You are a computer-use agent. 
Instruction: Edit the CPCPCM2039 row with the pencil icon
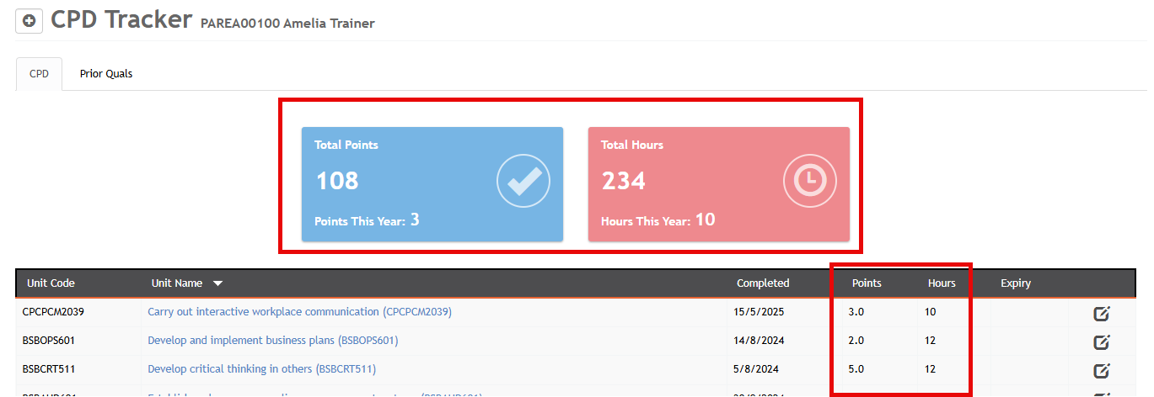pyautogui.click(x=1102, y=314)
